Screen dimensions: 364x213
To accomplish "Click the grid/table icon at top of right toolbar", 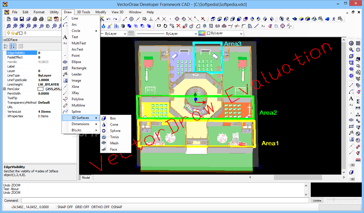I will point(358,43).
